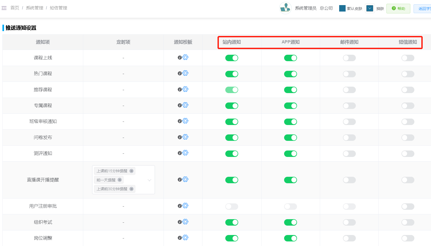The width and height of the screenshot is (431, 246).
Task: Turn off APP通知 for 组织考试
Action: pos(290,222)
